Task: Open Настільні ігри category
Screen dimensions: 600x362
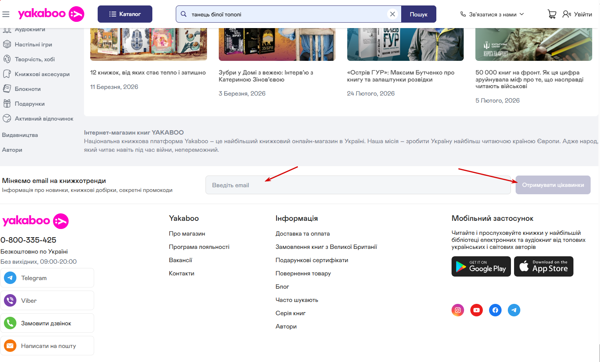Action: [28, 44]
